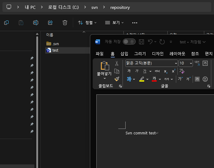Navigate to svn folder in breadcrumb
Image resolution: width=214 pixels, height=168 pixels.
pyautogui.click(x=95, y=7)
